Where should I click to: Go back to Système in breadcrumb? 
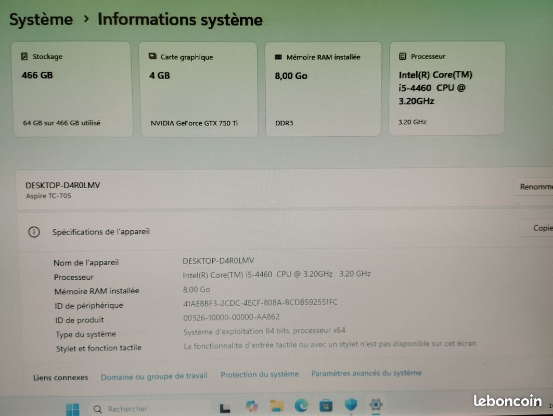click(x=41, y=19)
